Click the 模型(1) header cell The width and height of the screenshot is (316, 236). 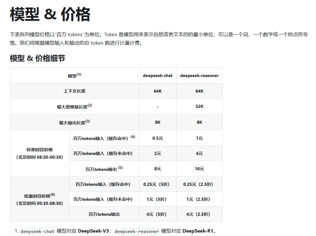74,75
